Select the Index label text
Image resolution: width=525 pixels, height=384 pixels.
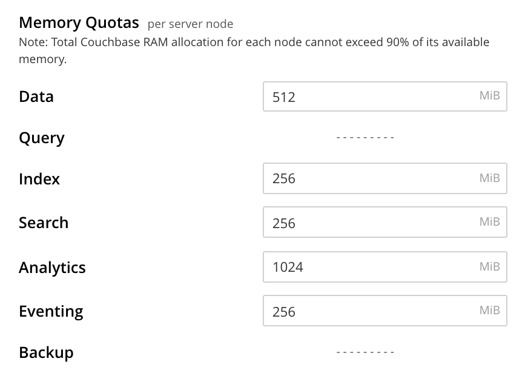point(39,179)
